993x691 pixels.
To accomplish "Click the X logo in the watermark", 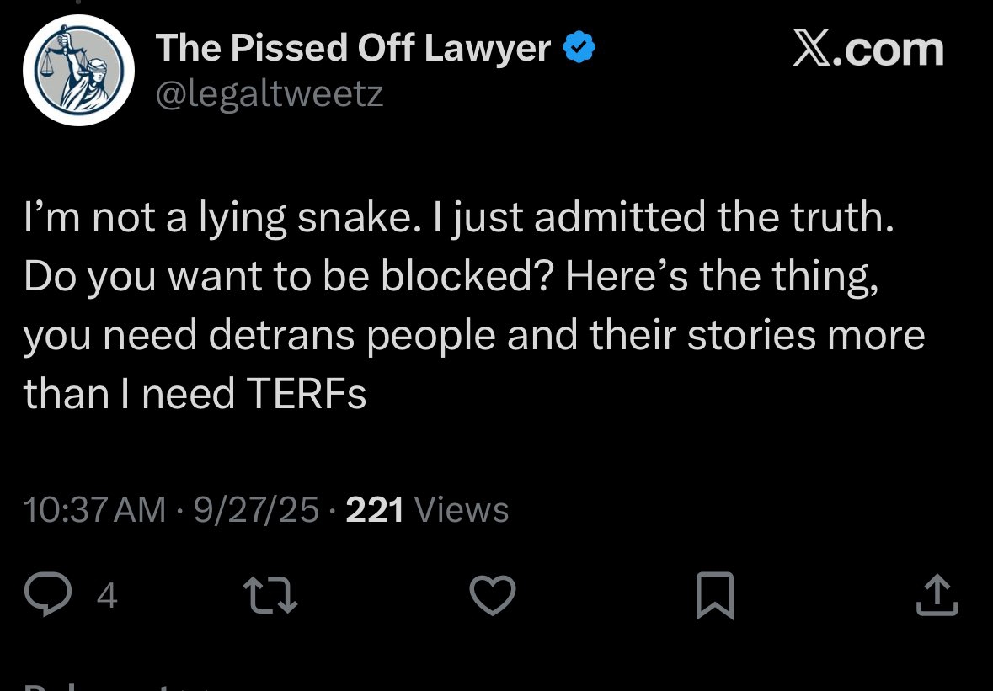I will 812,50.
